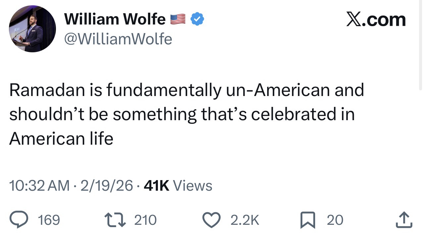
Task: Click the 2/19/26 post date
Action: [x=106, y=185]
